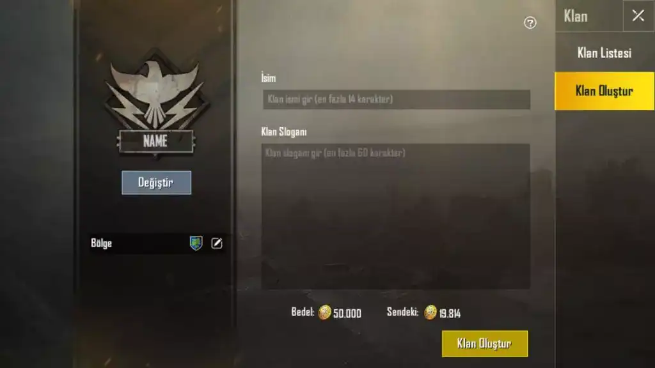The width and height of the screenshot is (655, 368).
Task: Click the yellow Klan Oluştur button
Action: pyautogui.click(x=485, y=343)
